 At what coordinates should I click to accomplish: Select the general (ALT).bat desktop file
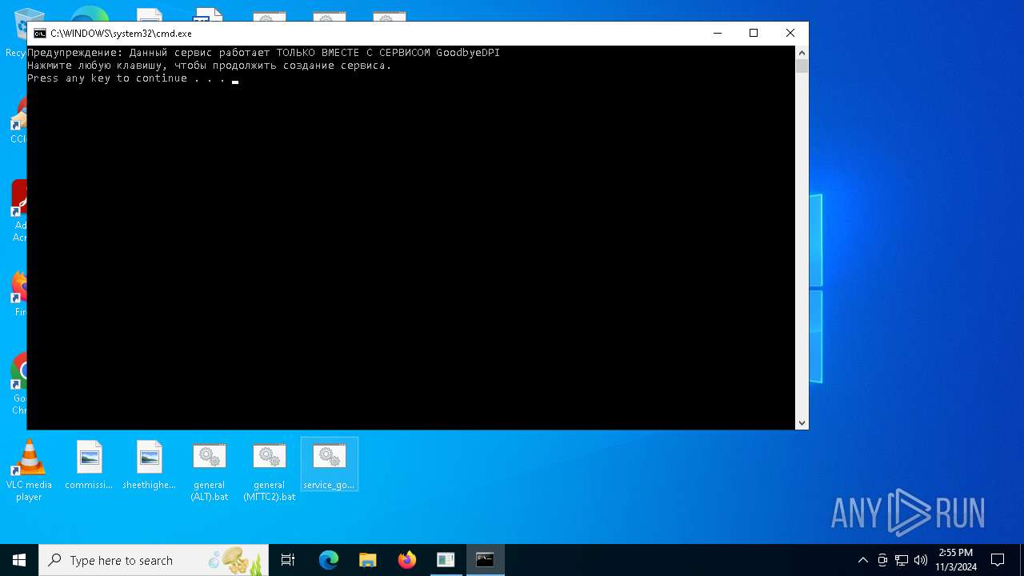click(x=209, y=471)
